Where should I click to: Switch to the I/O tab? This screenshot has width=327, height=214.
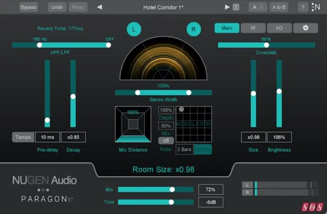point(279,28)
